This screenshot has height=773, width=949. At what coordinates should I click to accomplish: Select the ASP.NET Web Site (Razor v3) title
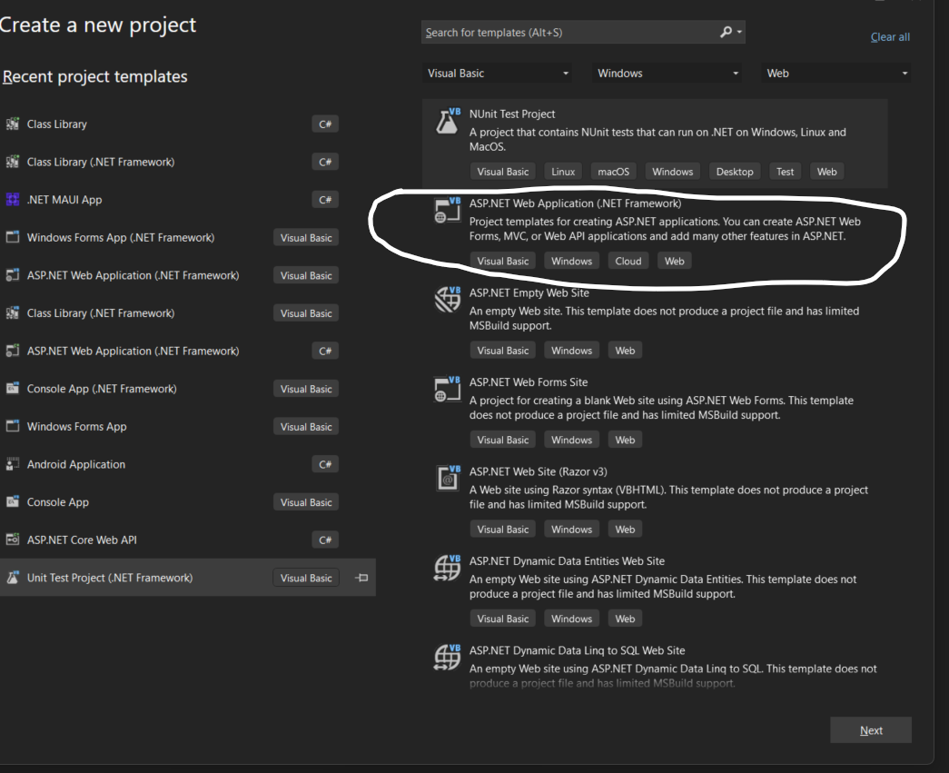click(538, 471)
